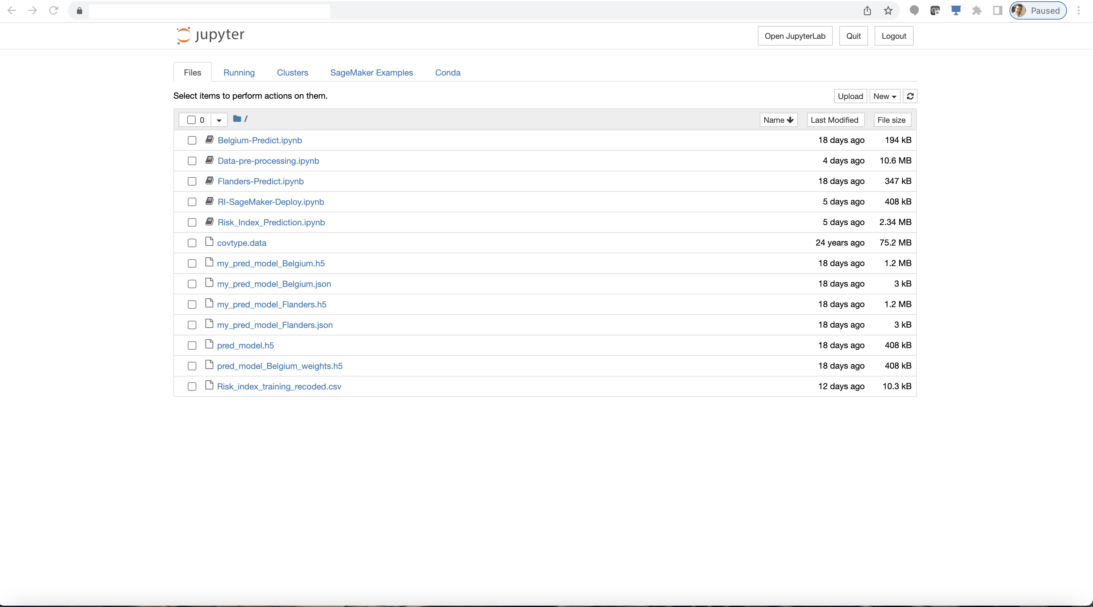Image resolution: width=1093 pixels, height=607 pixels.
Task: Select checkbox for covtype.data
Action: [192, 243]
